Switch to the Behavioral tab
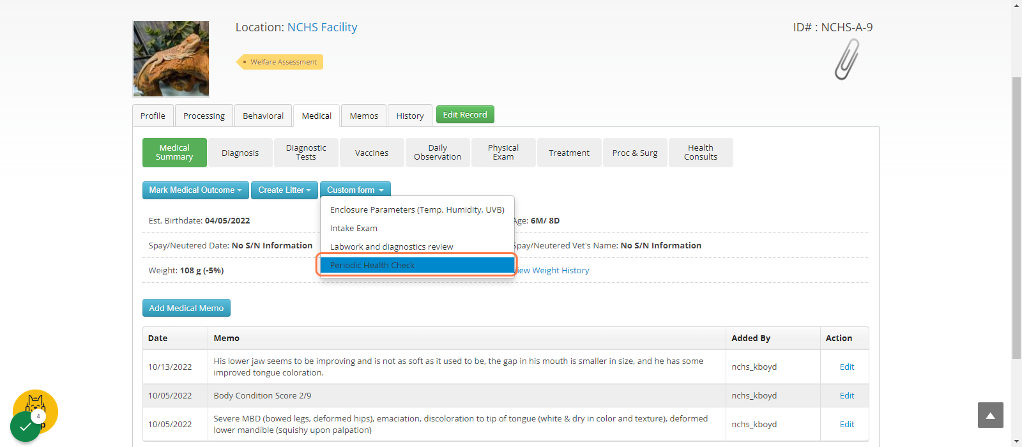1022x447 pixels. pyautogui.click(x=263, y=116)
